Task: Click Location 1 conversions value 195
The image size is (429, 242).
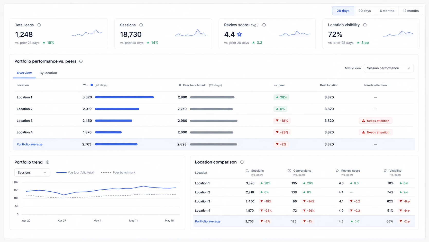Action: coord(294,183)
